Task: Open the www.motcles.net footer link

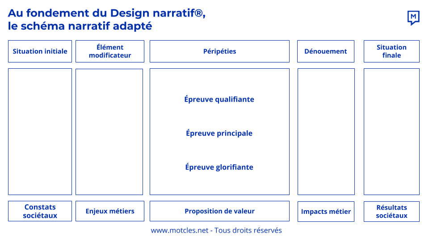Action: point(180,230)
